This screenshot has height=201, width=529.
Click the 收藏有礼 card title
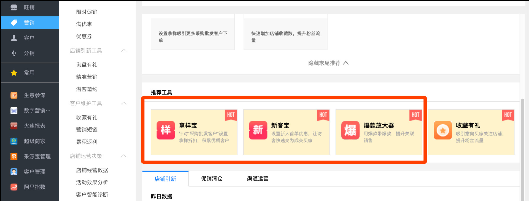coord(468,125)
